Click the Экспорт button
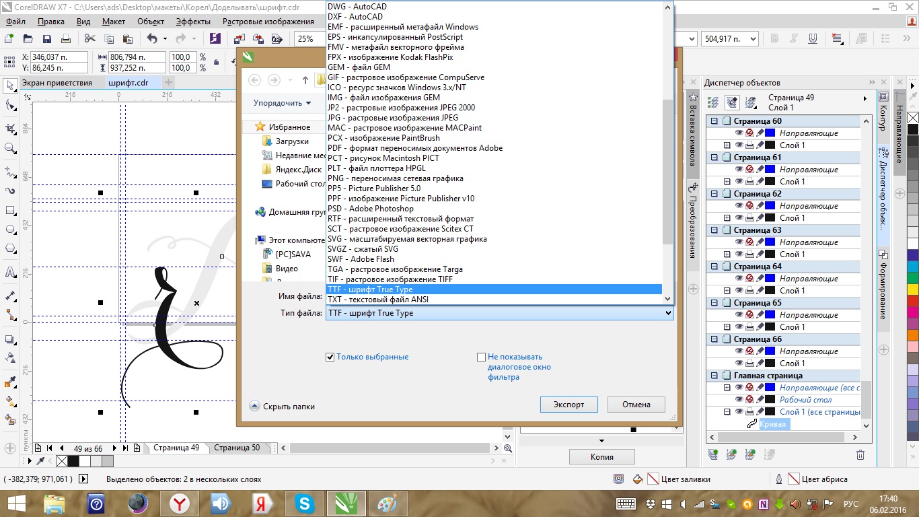Image resolution: width=919 pixels, height=517 pixels. (x=569, y=405)
